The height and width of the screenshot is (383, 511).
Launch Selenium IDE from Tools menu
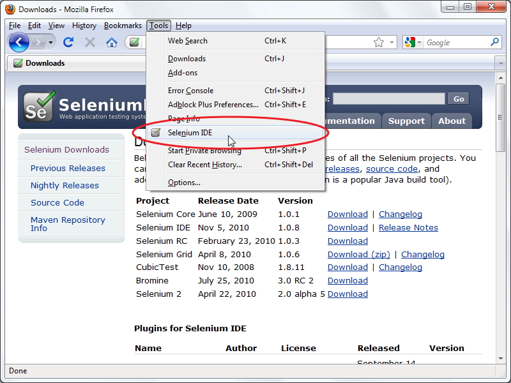235,133
